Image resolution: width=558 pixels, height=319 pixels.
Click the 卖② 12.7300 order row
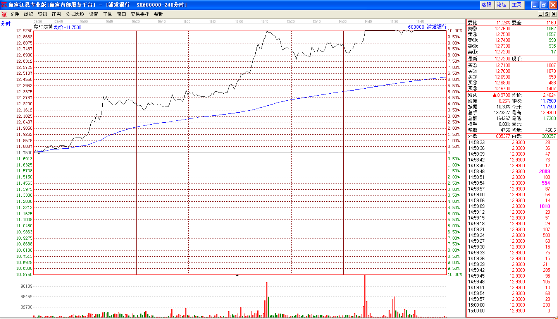[x=512, y=46]
